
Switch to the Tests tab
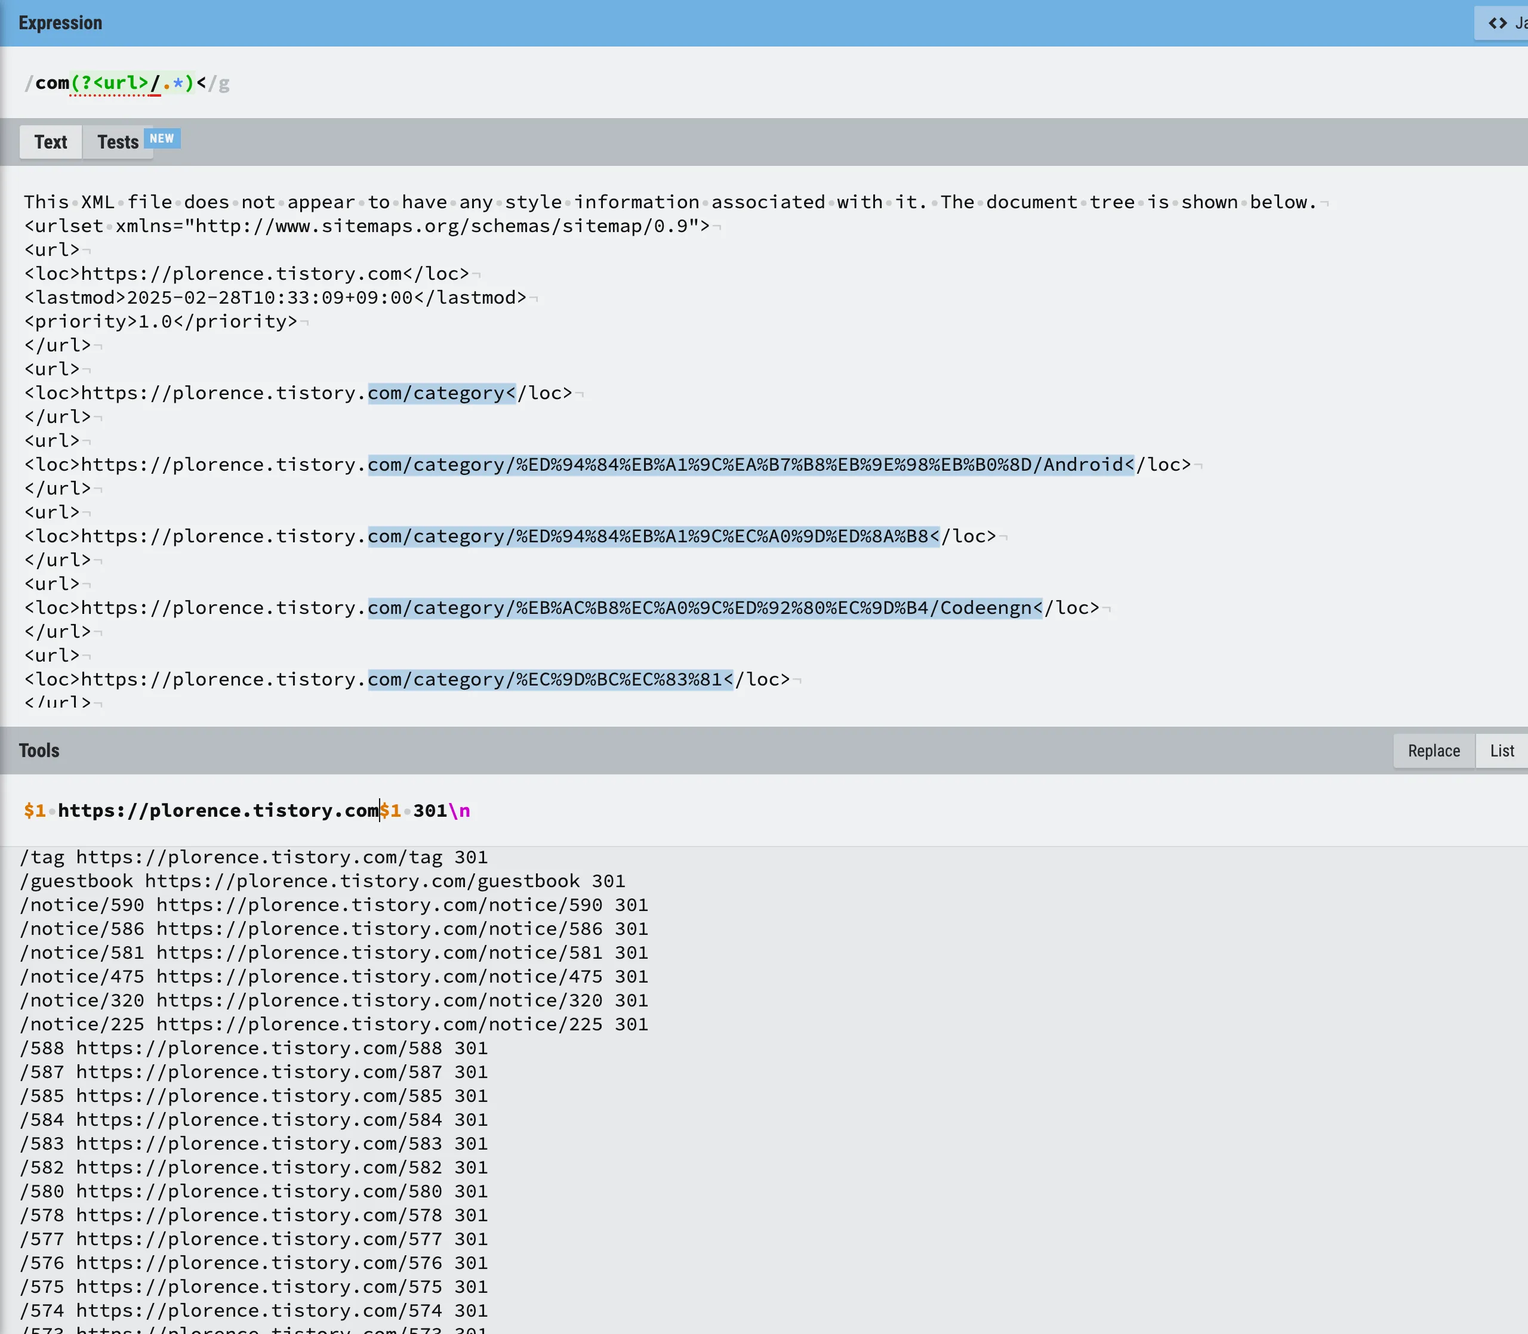pos(118,141)
